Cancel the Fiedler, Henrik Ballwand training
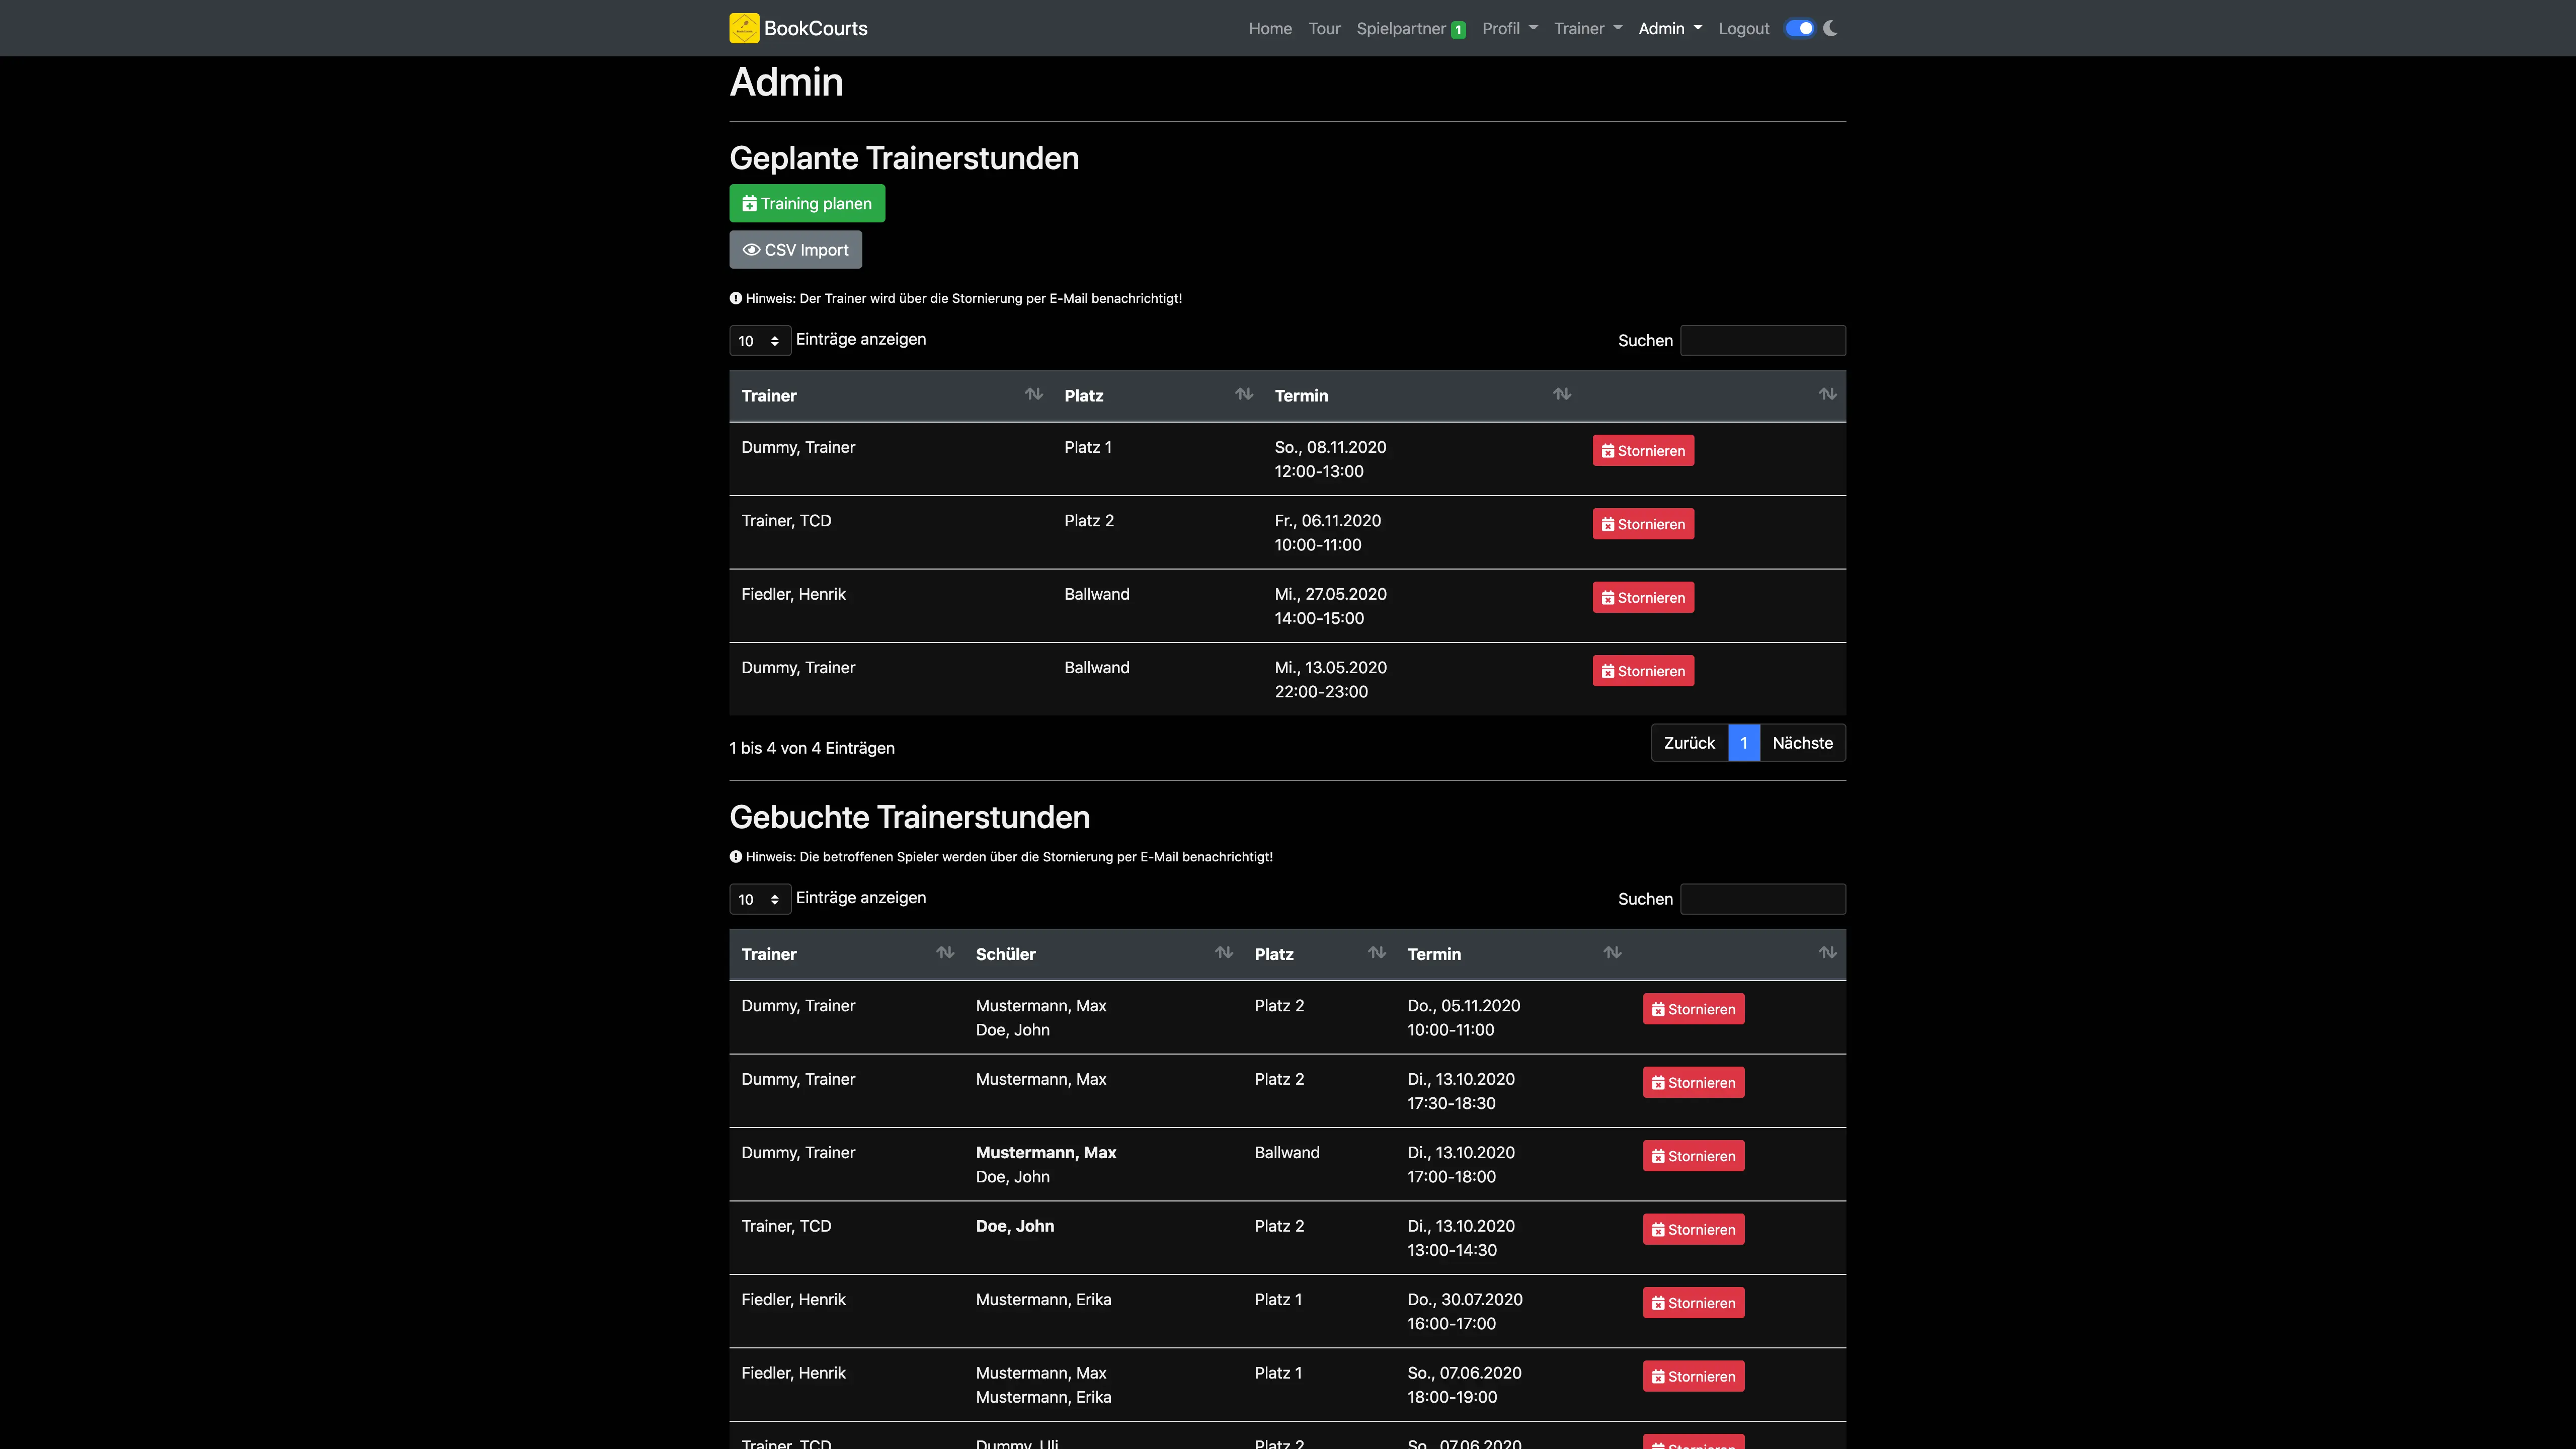This screenshot has height=1449, width=2576. coord(1642,597)
